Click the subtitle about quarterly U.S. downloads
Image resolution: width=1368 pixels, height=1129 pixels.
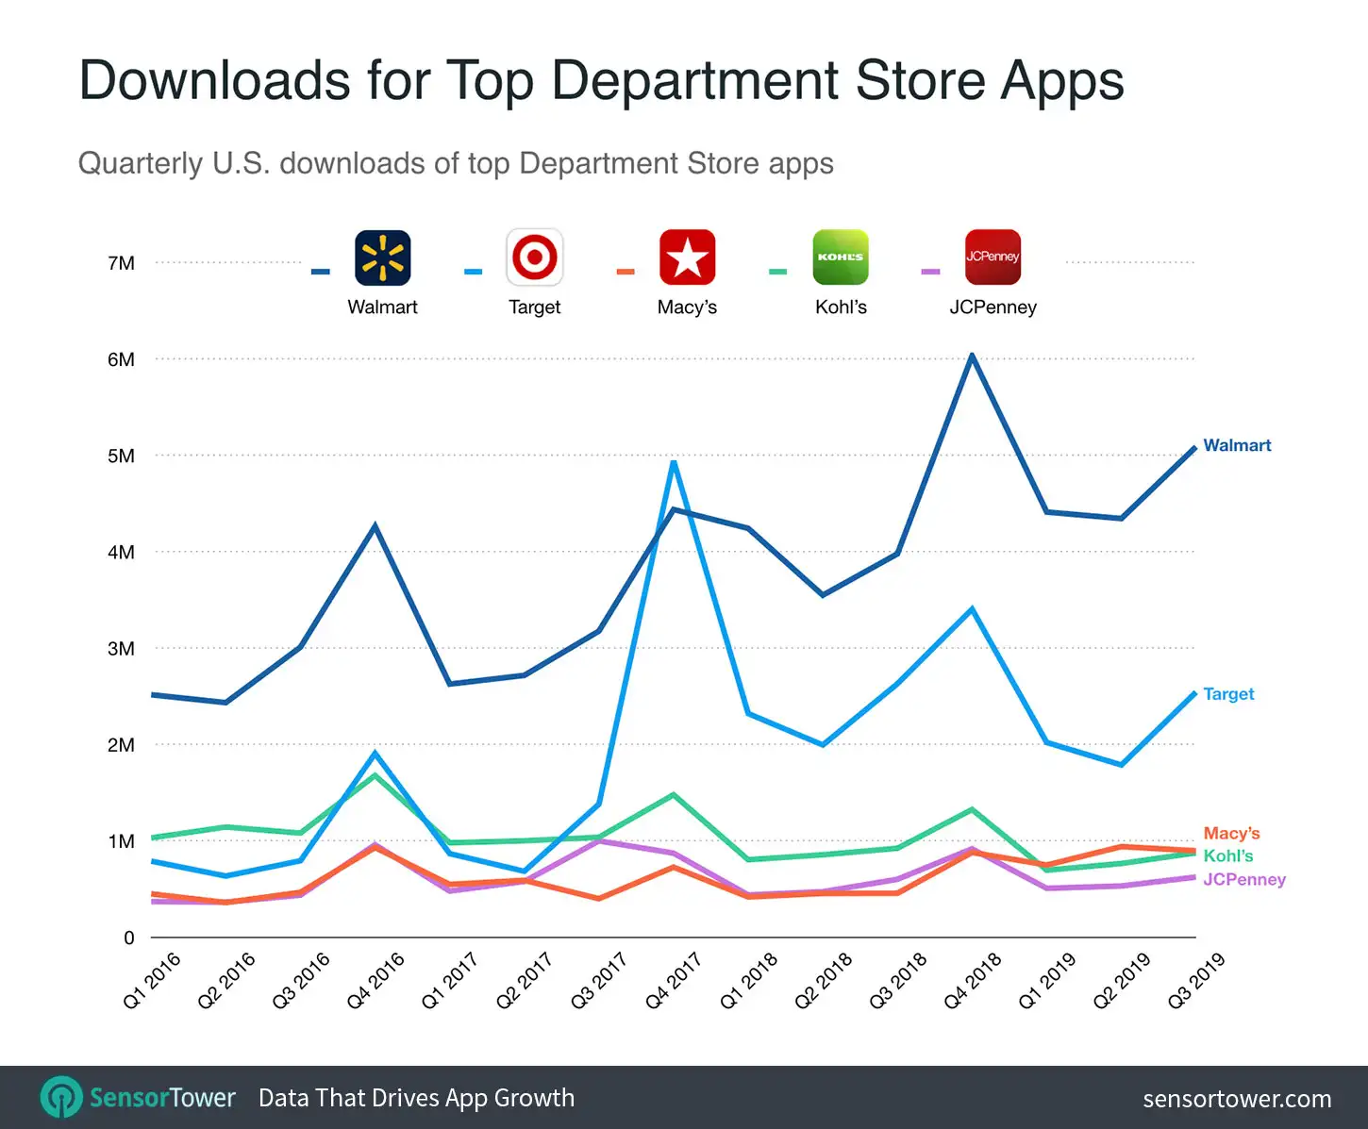tap(456, 163)
